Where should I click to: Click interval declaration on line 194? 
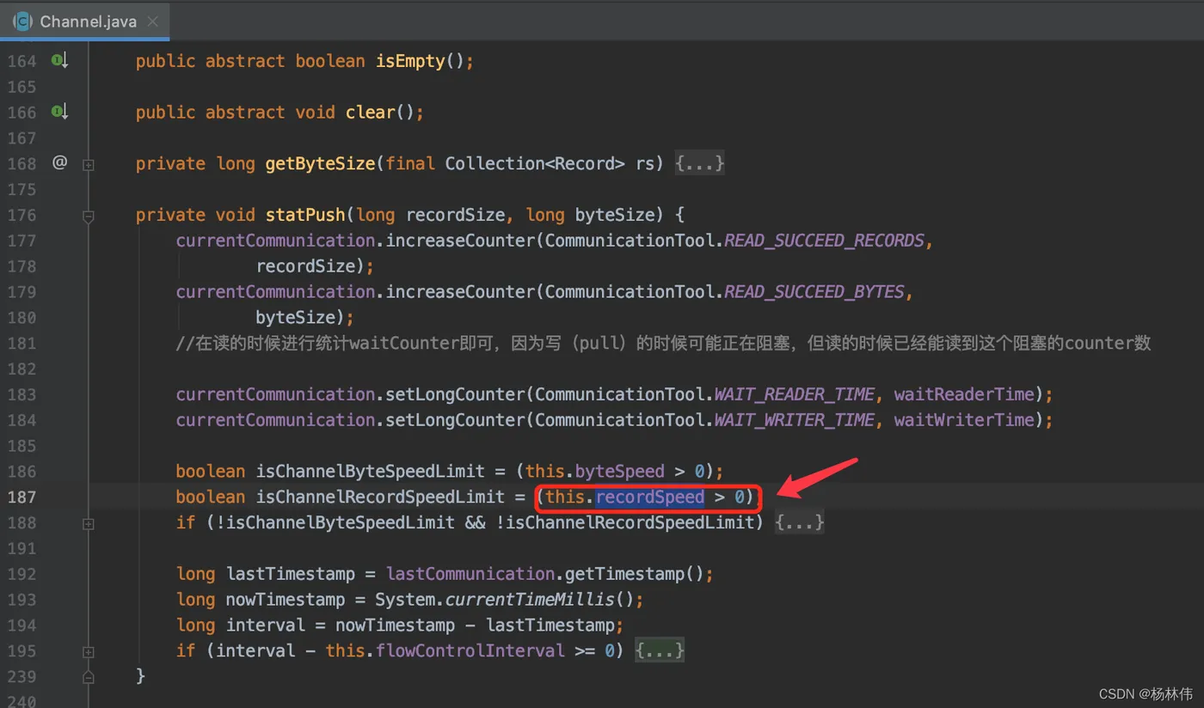(266, 625)
